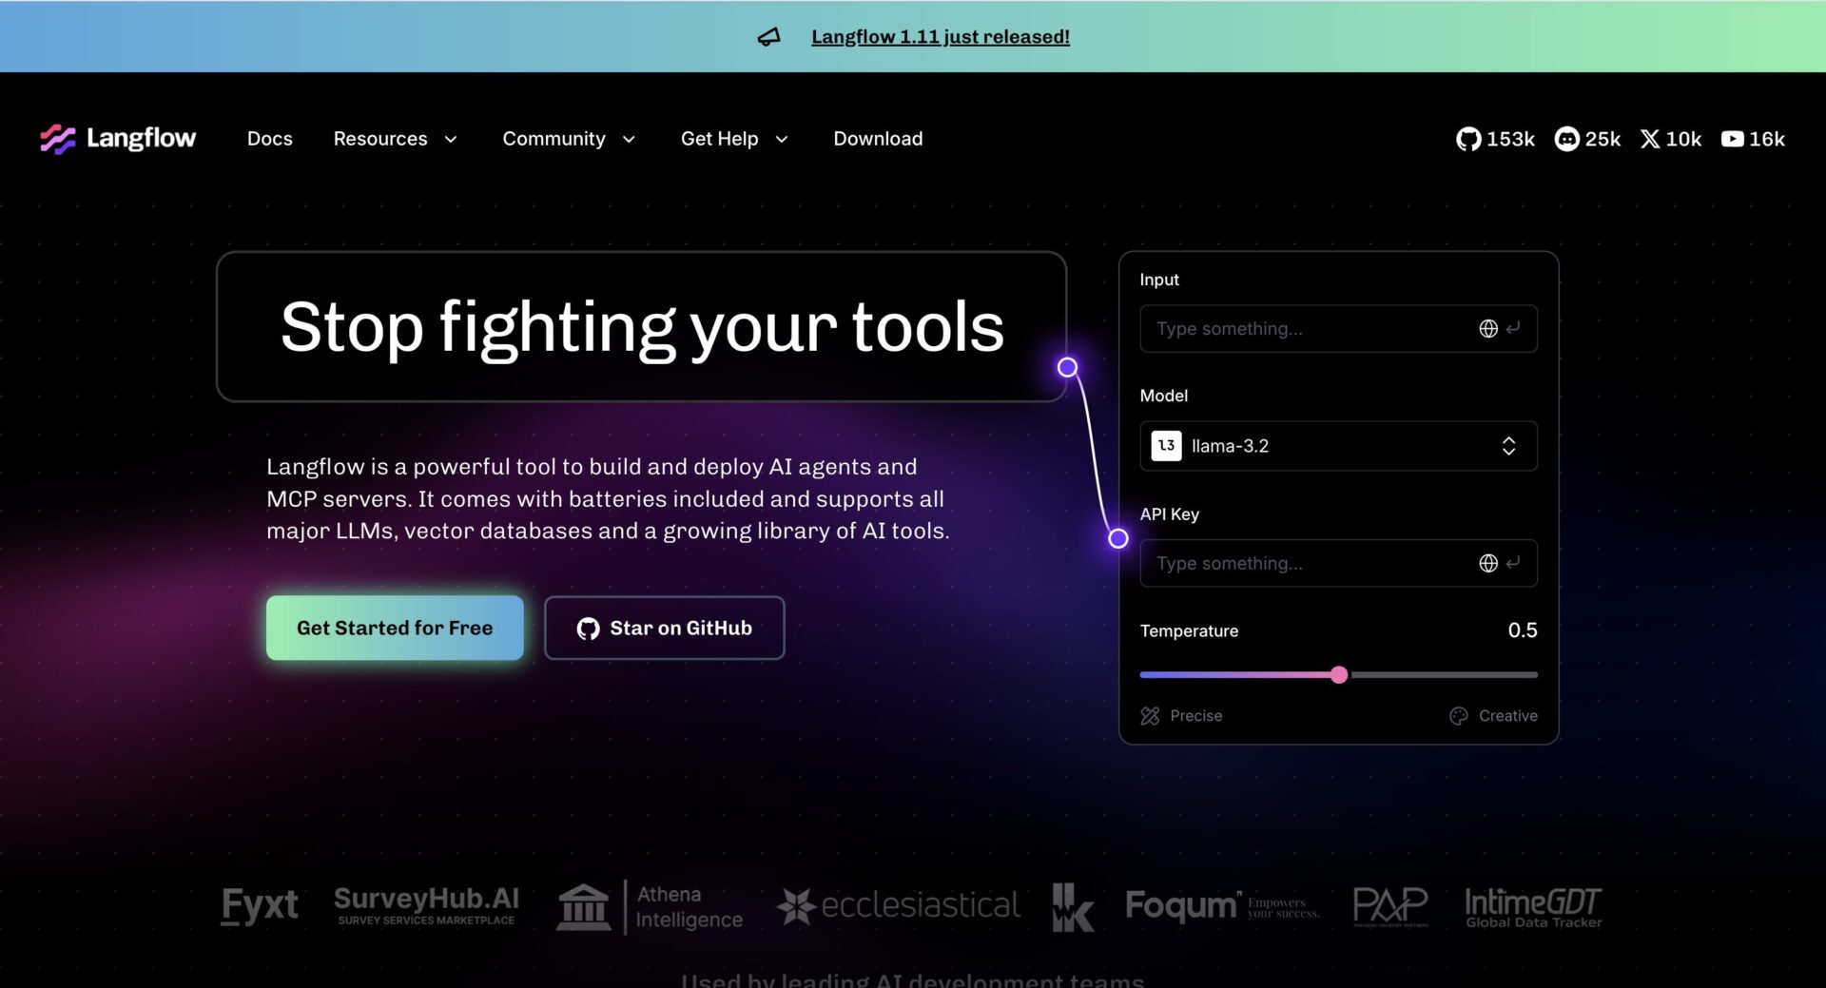The image size is (1826, 988).
Task: Open the Docs page
Action: click(270, 139)
